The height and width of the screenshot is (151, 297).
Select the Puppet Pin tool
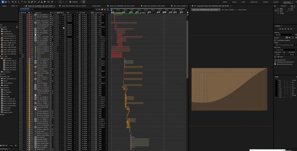[x=52, y=2]
